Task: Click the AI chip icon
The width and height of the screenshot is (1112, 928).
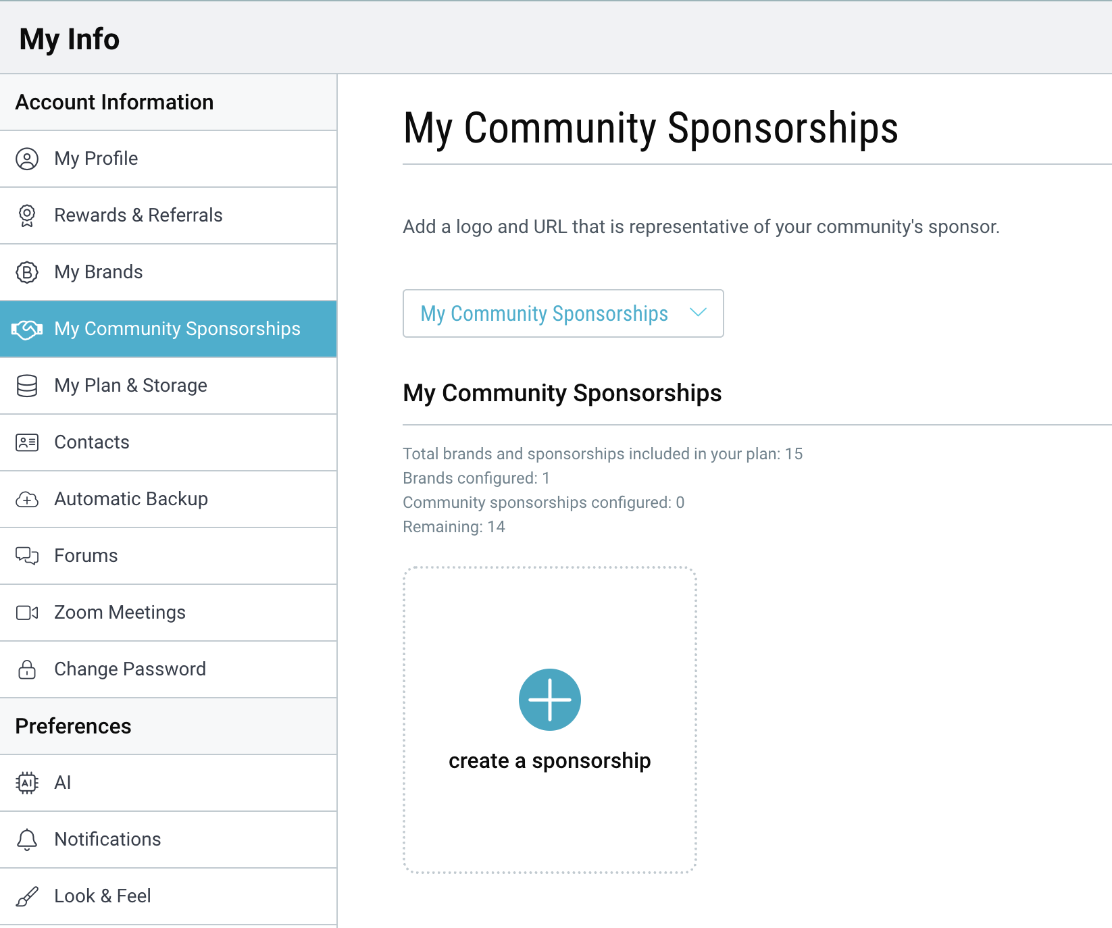Action: [x=27, y=783]
